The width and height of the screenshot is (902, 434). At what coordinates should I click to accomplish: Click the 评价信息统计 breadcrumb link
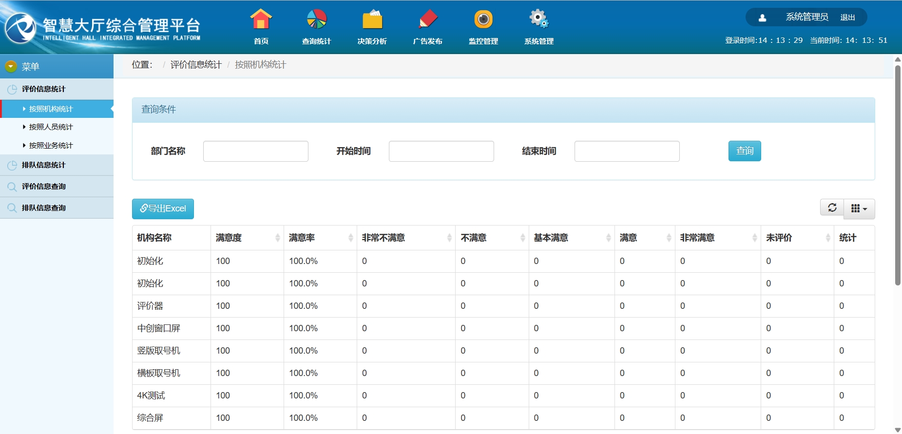pos(196,65)
